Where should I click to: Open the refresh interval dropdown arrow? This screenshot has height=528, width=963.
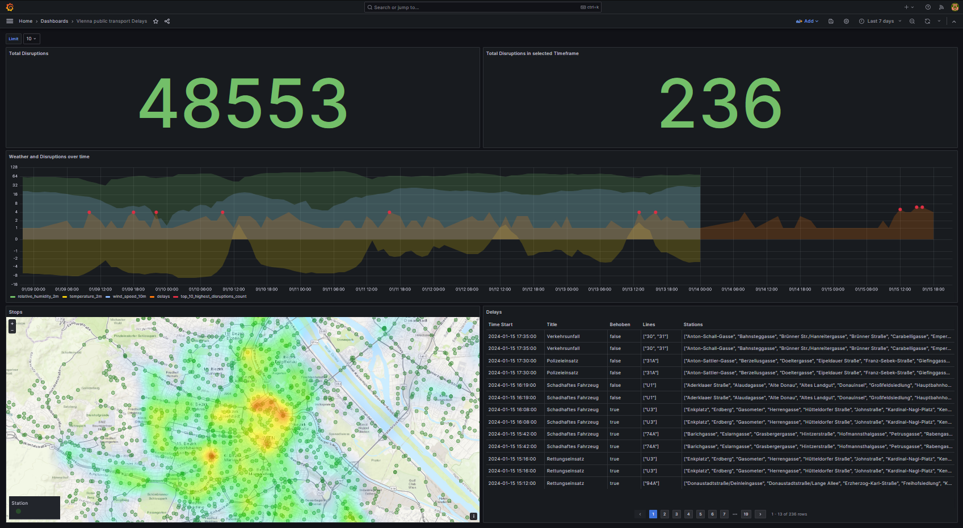click(x=939, y=21)
